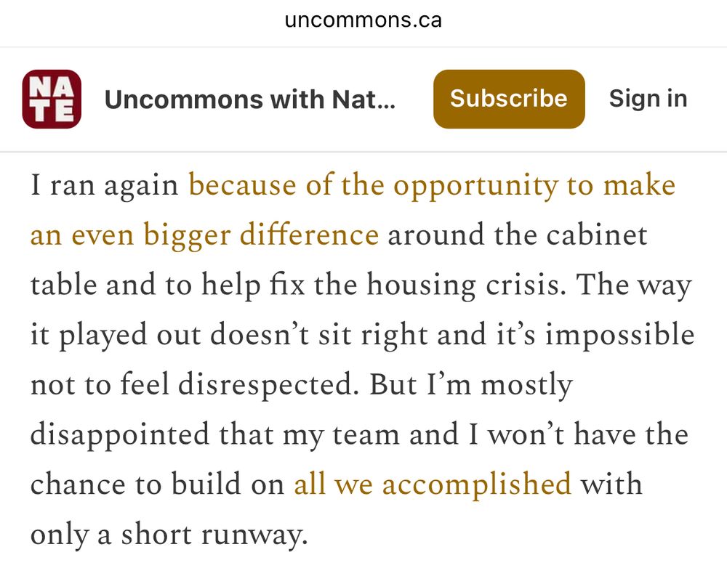
Task: Follow the link 'because of the opportunity to make'
Action: 432,185
